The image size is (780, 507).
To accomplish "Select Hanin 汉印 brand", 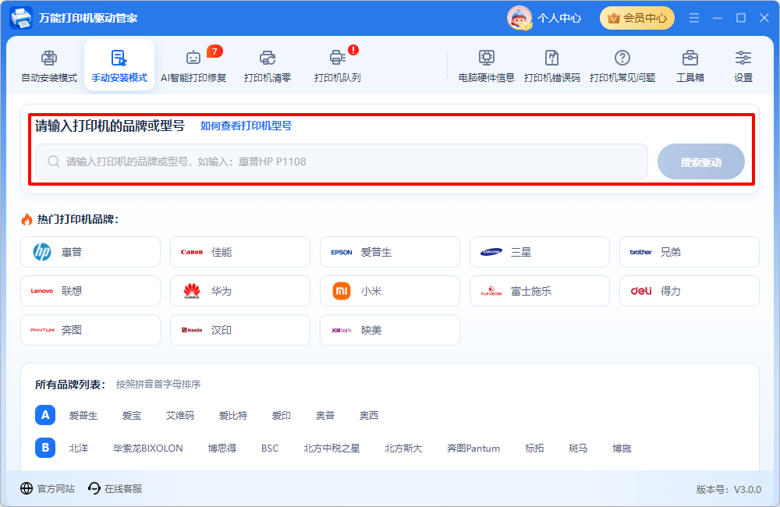I will tap(240, 330).
